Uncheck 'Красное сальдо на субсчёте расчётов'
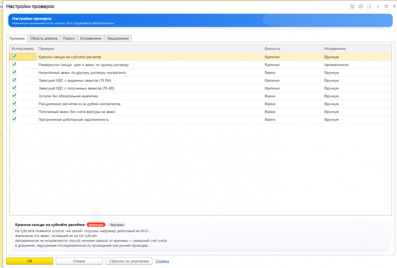This screenshot has width=397, height=268. point(14,57)
